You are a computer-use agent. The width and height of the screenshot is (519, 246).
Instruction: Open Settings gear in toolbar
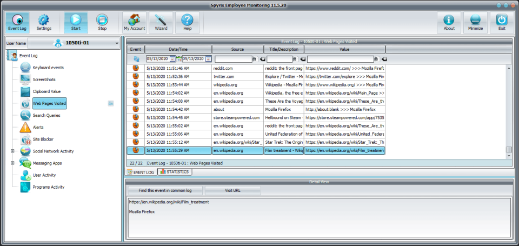click(44, 23)
